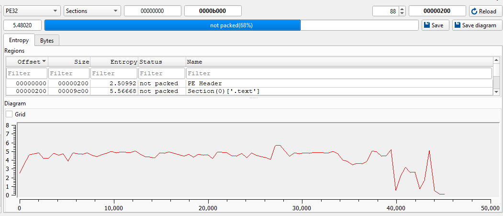503x216 pixels.
Task: Click the total entropy 5.48020 field
Action: (x=22, y=25)
